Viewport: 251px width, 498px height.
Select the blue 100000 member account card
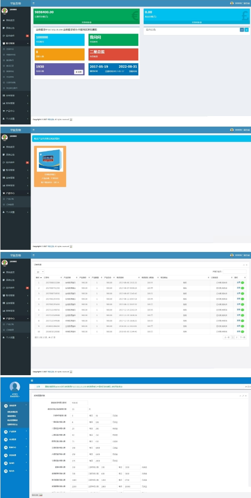tap(60, 40)
